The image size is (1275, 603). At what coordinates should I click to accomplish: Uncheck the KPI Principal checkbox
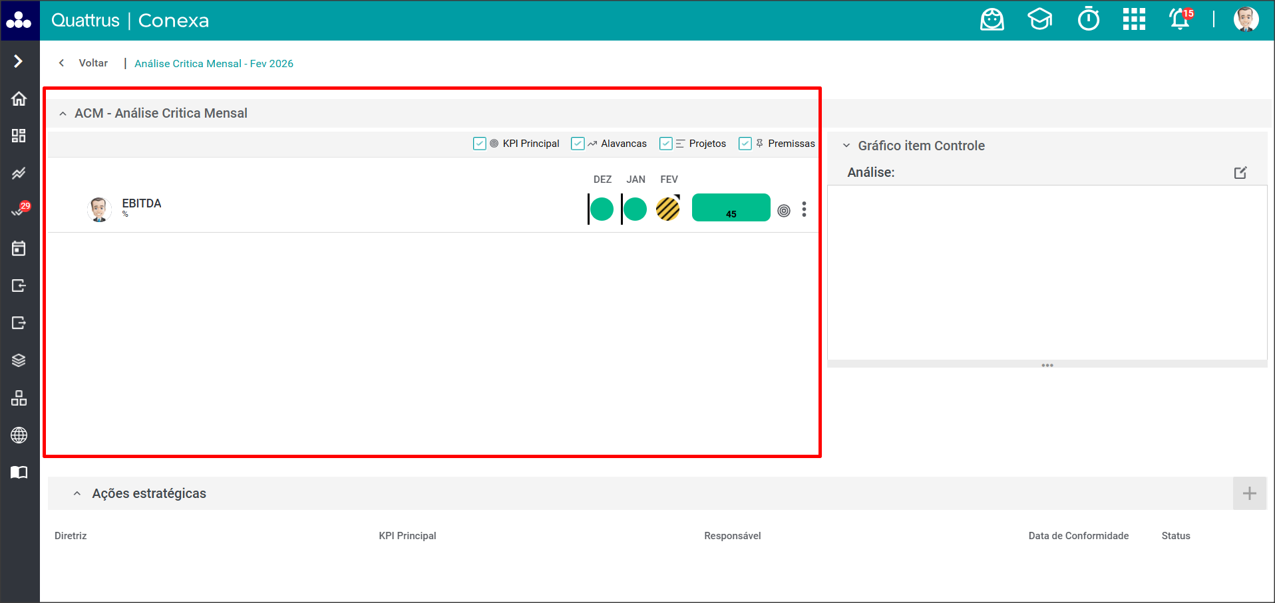pos(479,144)
